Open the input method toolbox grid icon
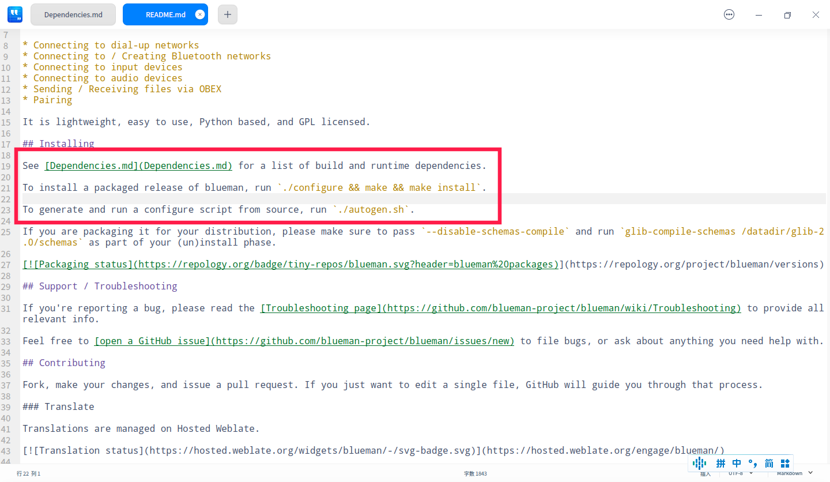 click(x=784, y=463)
